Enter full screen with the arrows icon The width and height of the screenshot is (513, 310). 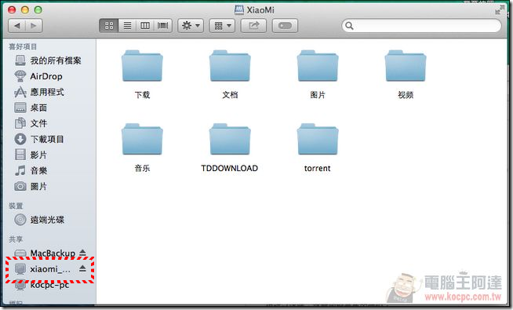coord(500,10)
